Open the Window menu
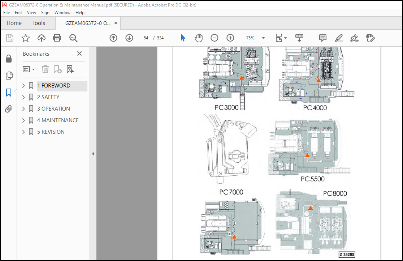The width and height of the screenshot is (403, 261). point(62,13)
